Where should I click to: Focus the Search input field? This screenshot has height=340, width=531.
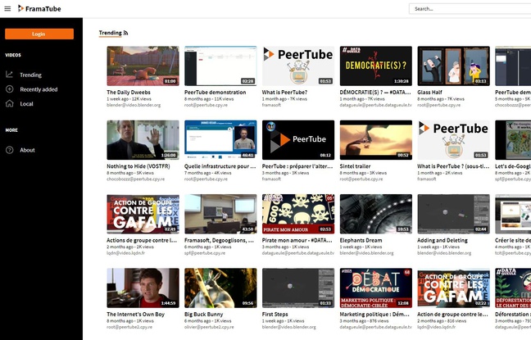[470, 9]
